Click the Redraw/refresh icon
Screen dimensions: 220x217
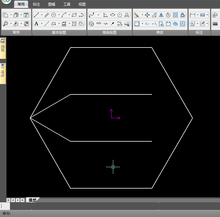(26, 15)
